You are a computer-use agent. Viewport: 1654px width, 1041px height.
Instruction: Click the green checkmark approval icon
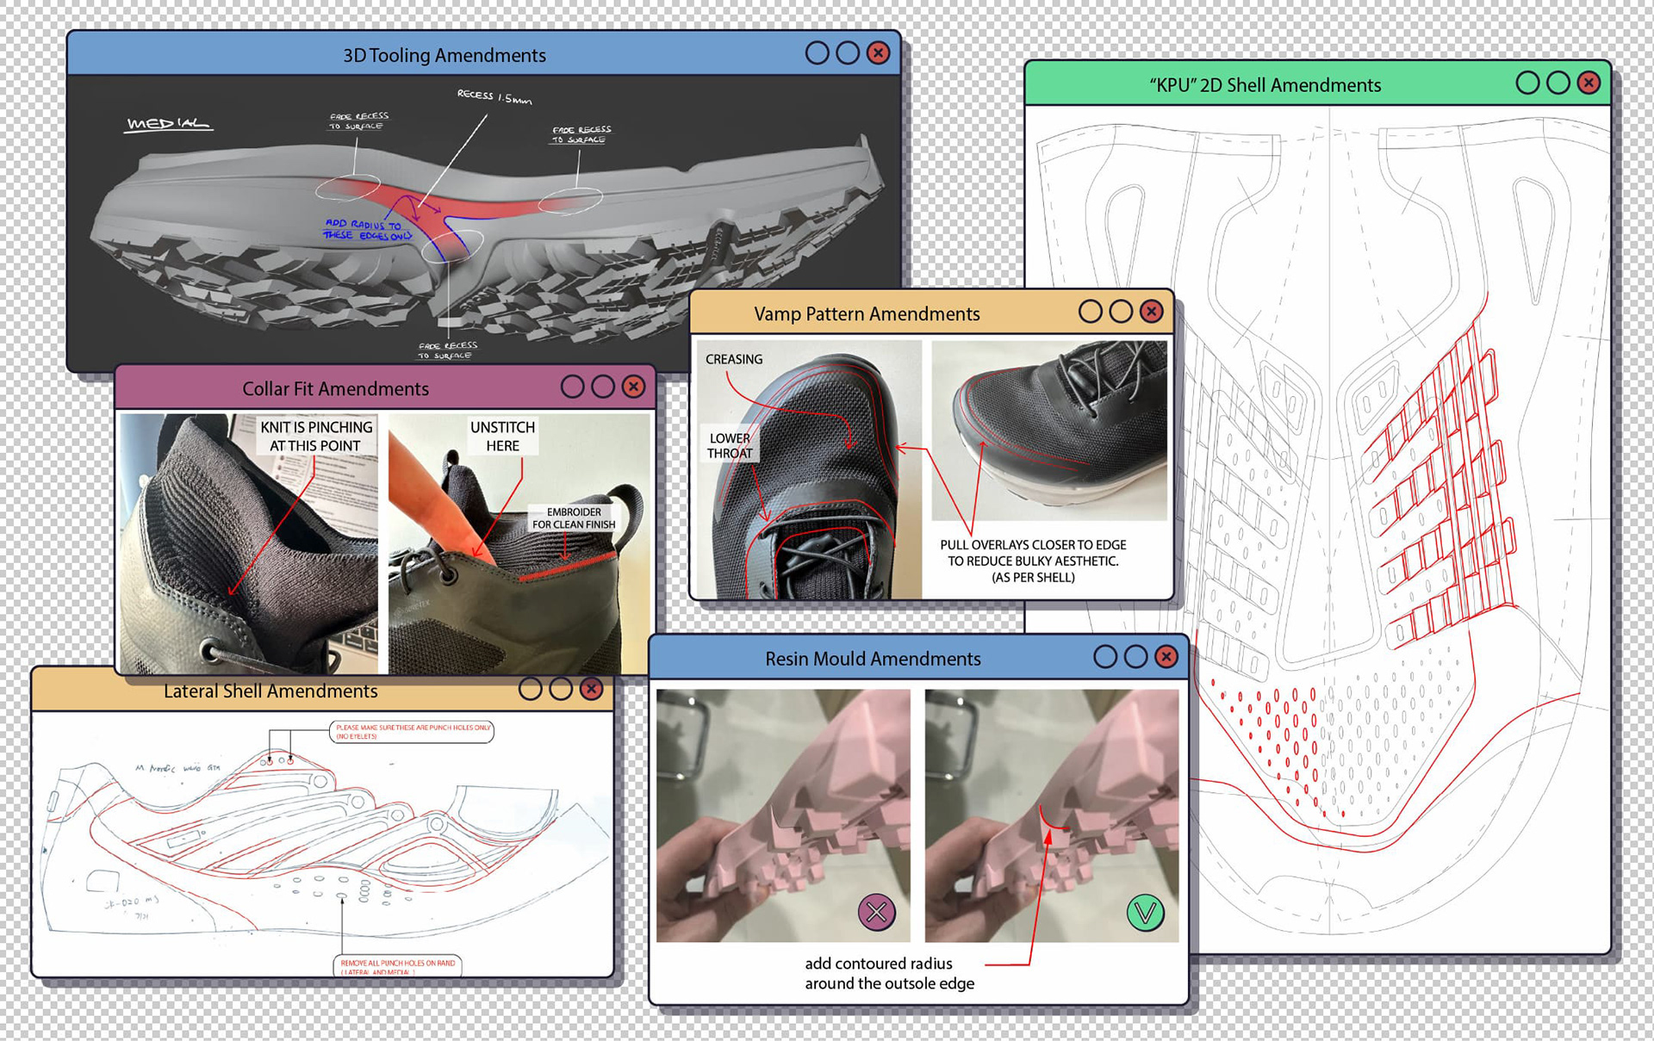click(1146, 912)
